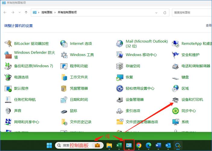Open Windows 移动中心 icon
The image size is (212, 151).
pos(120,55)
